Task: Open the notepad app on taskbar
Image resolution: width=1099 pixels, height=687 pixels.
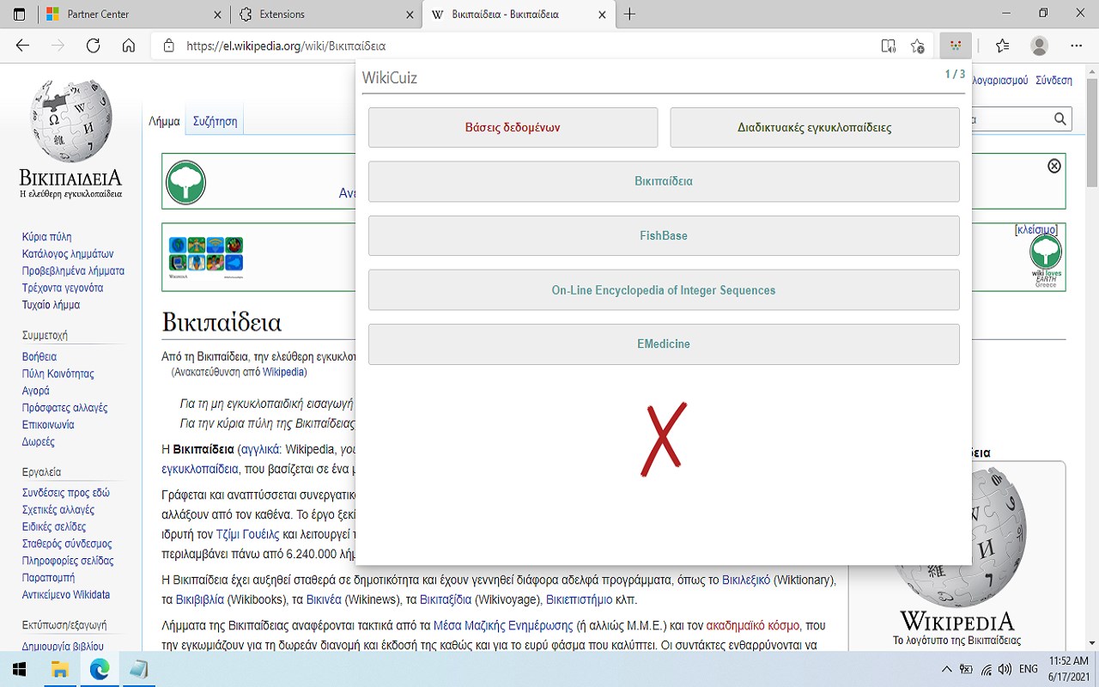Action: [x=138, y=669]
